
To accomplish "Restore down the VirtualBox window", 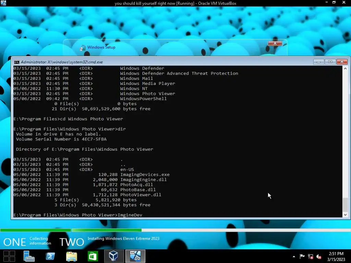I will point(334,2).
